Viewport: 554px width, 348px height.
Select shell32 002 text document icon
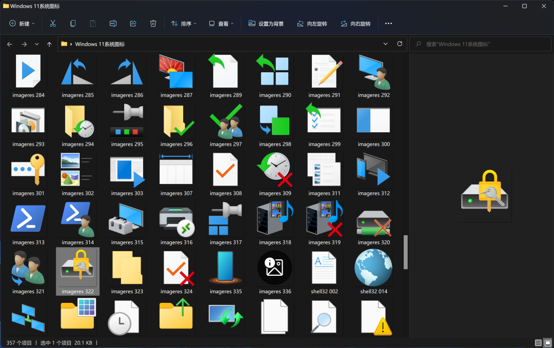[324, 268]
